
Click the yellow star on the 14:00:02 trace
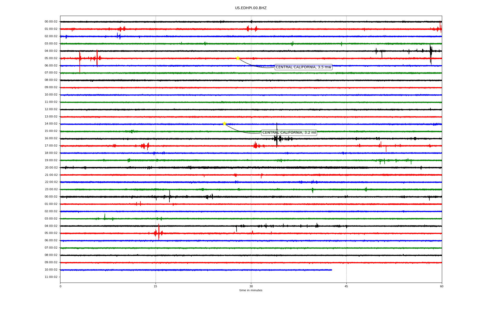pos(224,124)
